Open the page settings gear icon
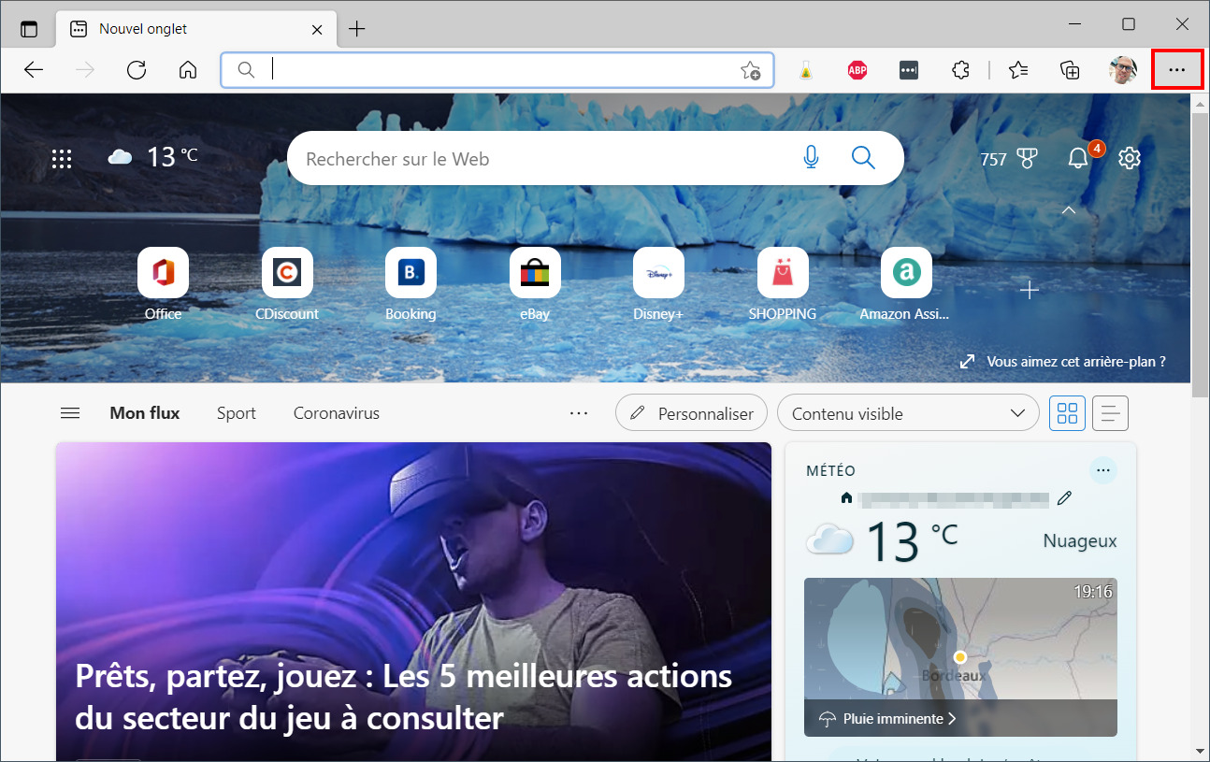1210x762 pixels. [x=1130, y=158]
